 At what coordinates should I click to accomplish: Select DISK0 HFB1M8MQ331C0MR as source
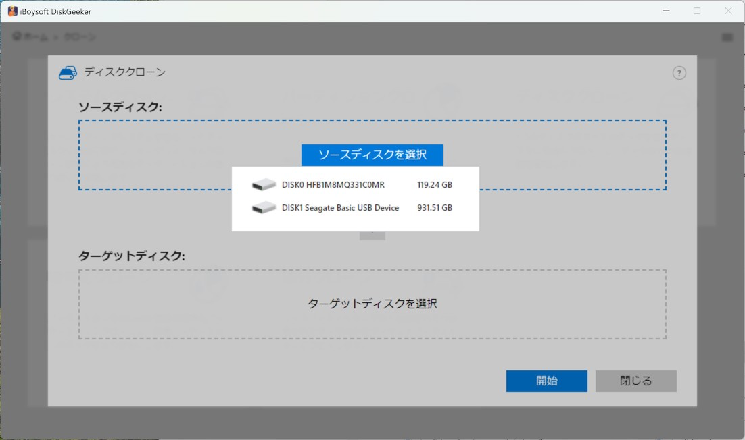355,184
